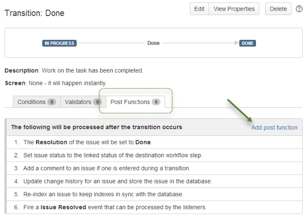Viewport: 305px width, 218px height.
Task: Click the Edit button
Action: click(199, 9)
